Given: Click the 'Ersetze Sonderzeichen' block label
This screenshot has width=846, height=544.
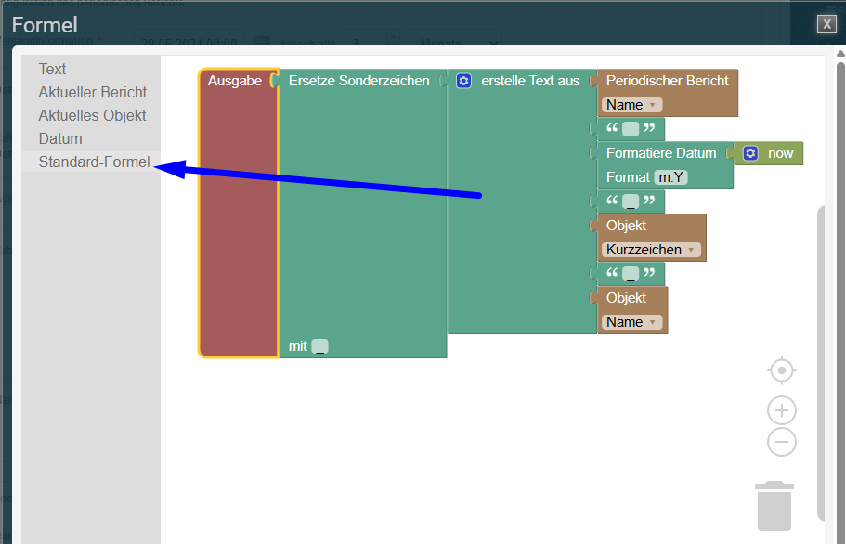Looking at the screenshot, I should (358, 81).
